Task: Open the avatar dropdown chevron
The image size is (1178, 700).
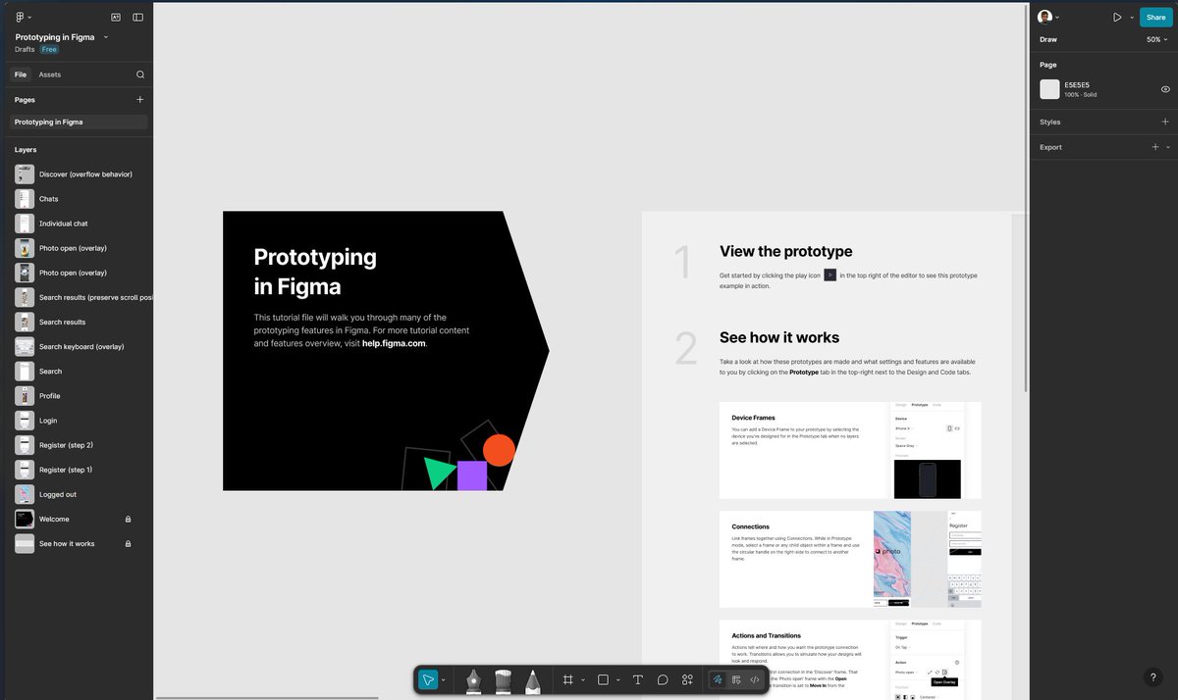Action: coord(1057,17)
